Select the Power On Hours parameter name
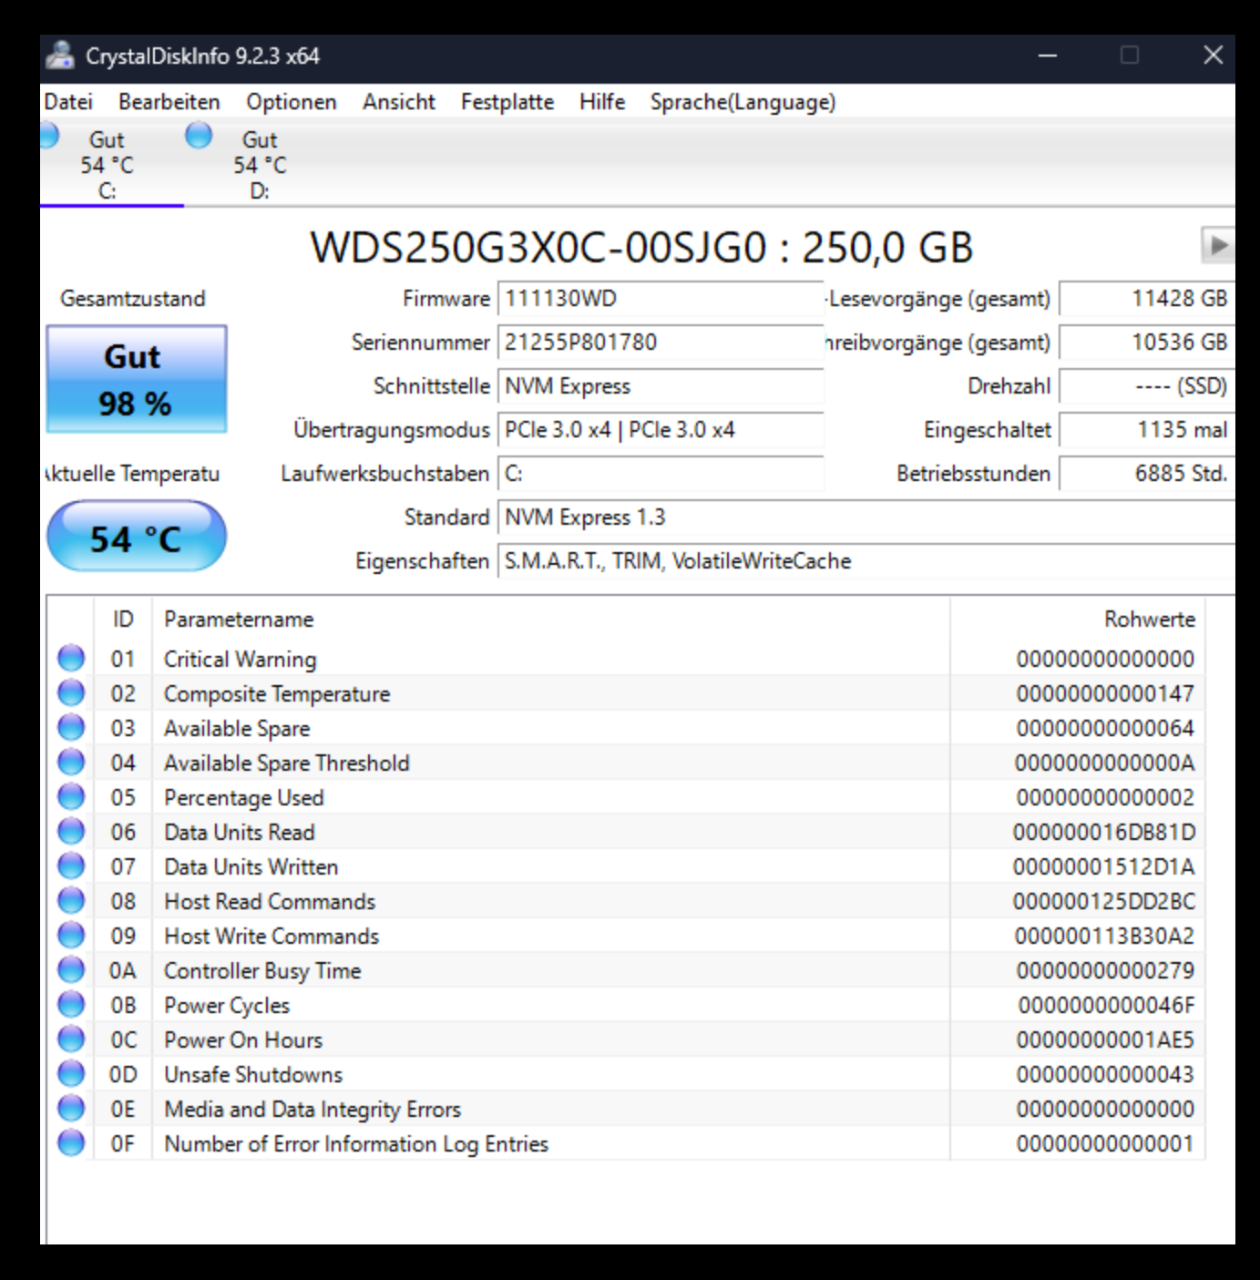This screenshot has width=1260, height=1280. click(x=243, y=1039)
